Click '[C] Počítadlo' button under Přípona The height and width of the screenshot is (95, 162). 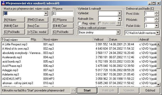[x=63, y=32]
